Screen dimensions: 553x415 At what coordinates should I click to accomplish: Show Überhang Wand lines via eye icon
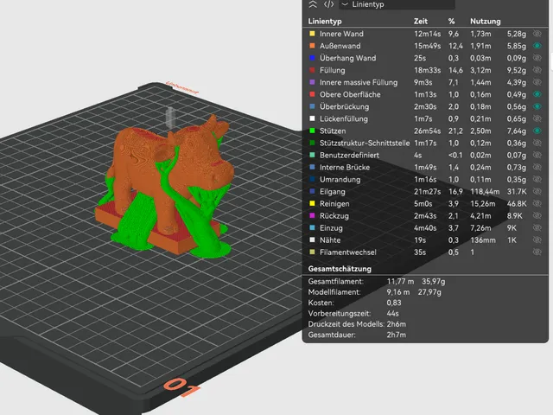[537, 58]
